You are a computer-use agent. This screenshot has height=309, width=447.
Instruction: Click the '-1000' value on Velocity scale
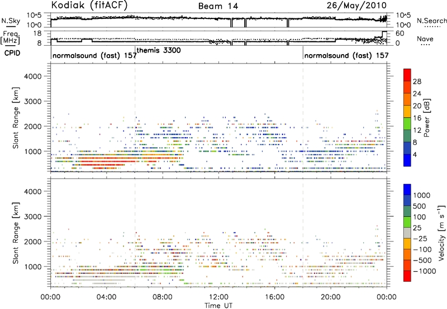(x=424, y=271)
